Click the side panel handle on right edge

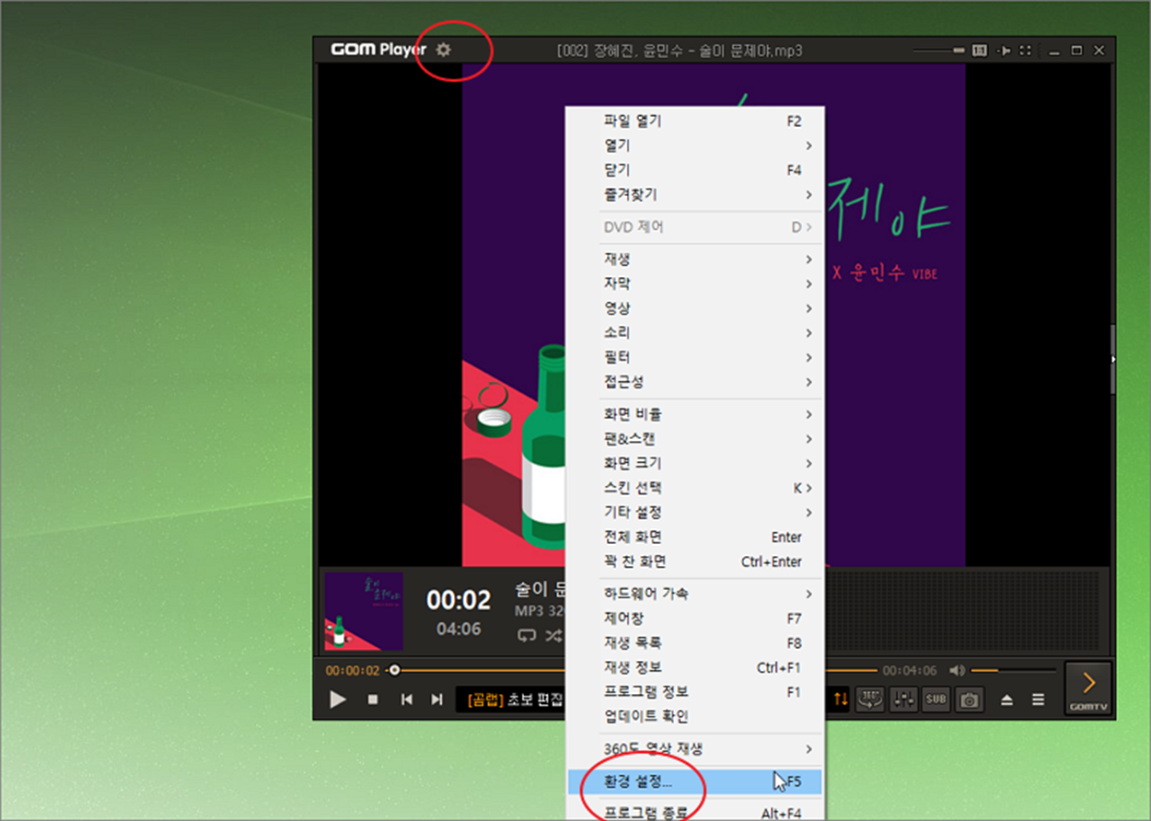(x=1112, y=359)
